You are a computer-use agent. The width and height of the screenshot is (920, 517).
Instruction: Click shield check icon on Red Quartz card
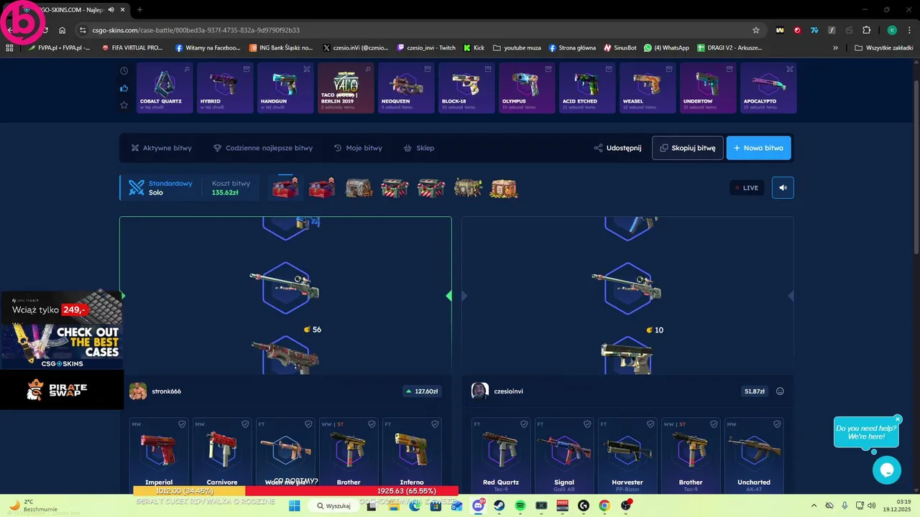tap(524, 424)
